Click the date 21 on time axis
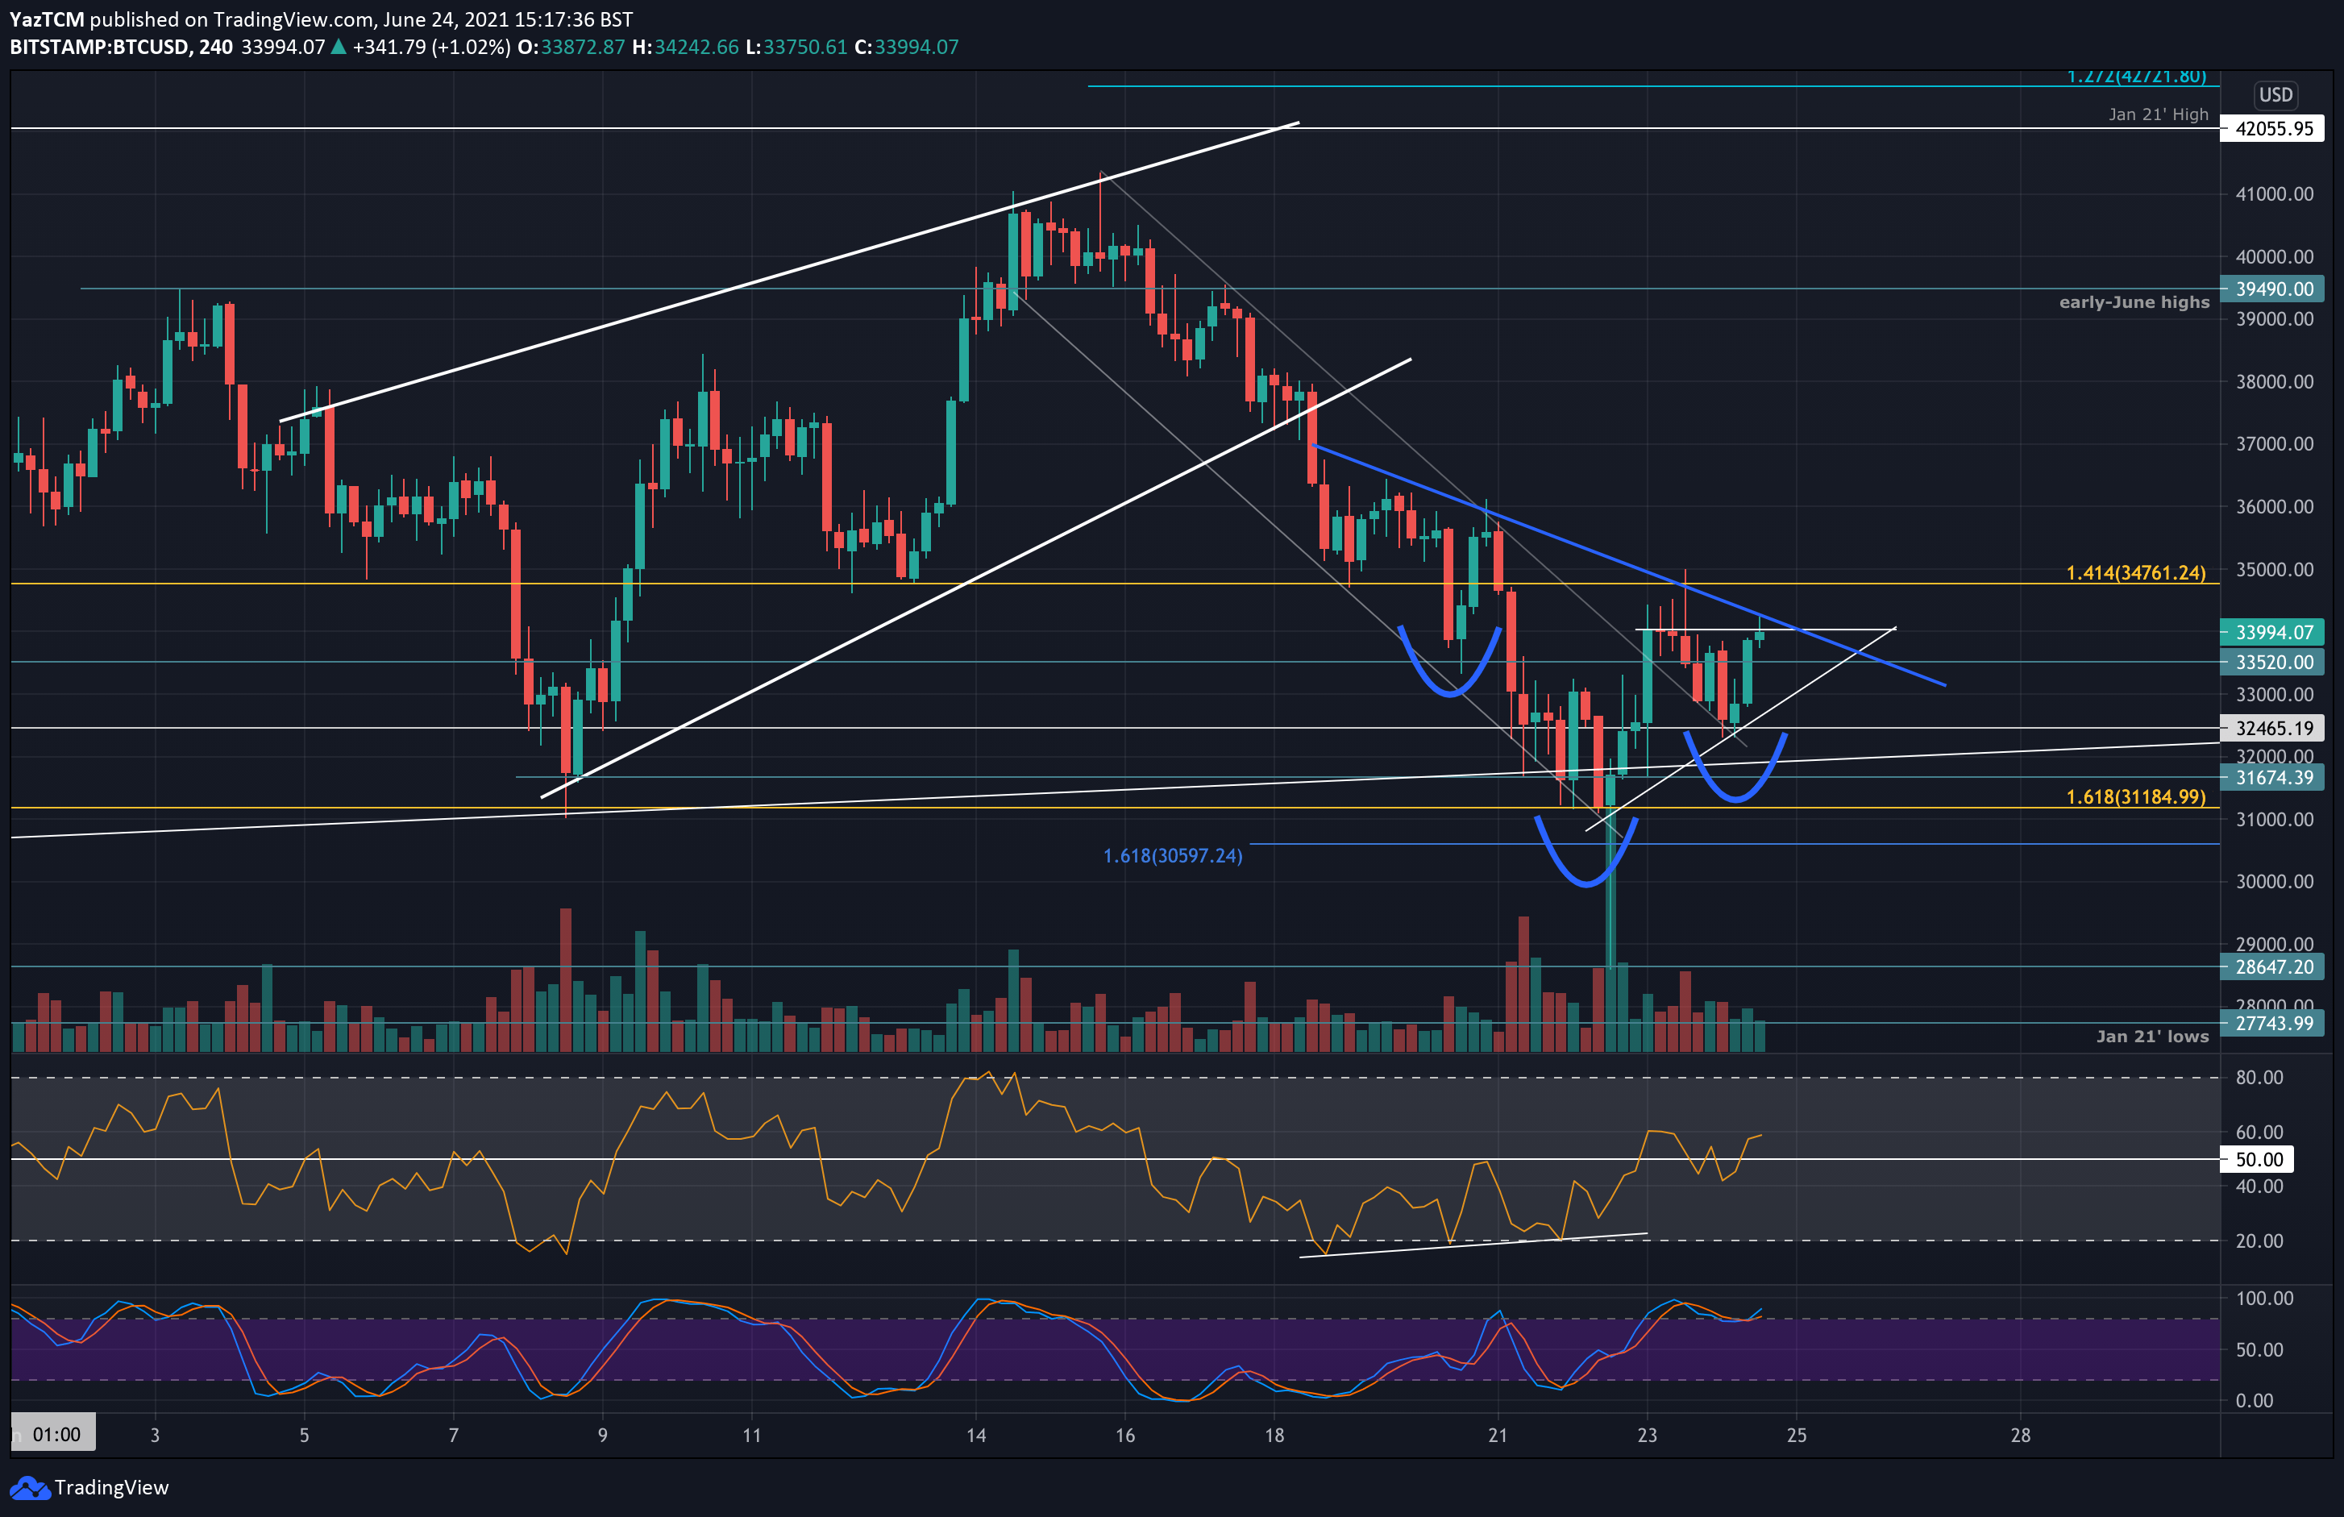 tap(1498, 1436)
